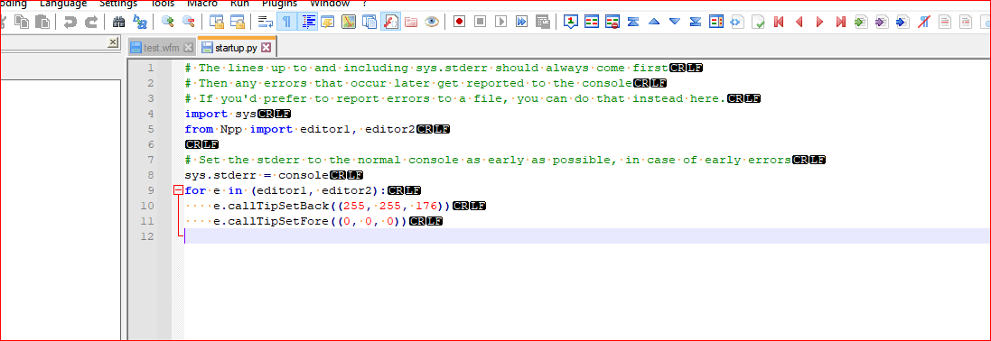Go to next difference blue down arrow
The image size is (991, 341).
tap(674, 22)
